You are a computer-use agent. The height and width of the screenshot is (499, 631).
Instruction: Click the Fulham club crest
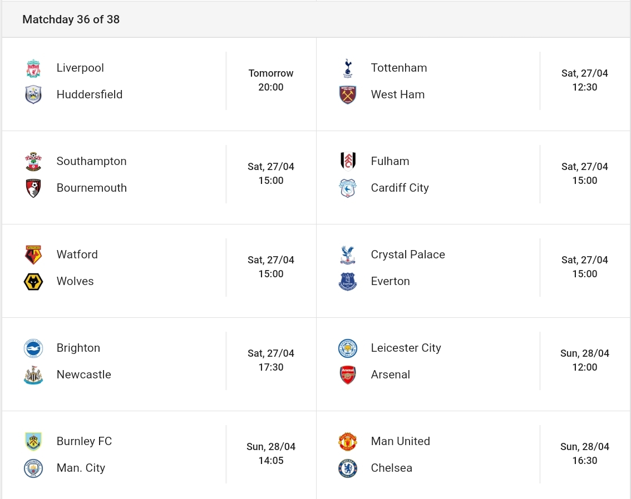(348, 161)
